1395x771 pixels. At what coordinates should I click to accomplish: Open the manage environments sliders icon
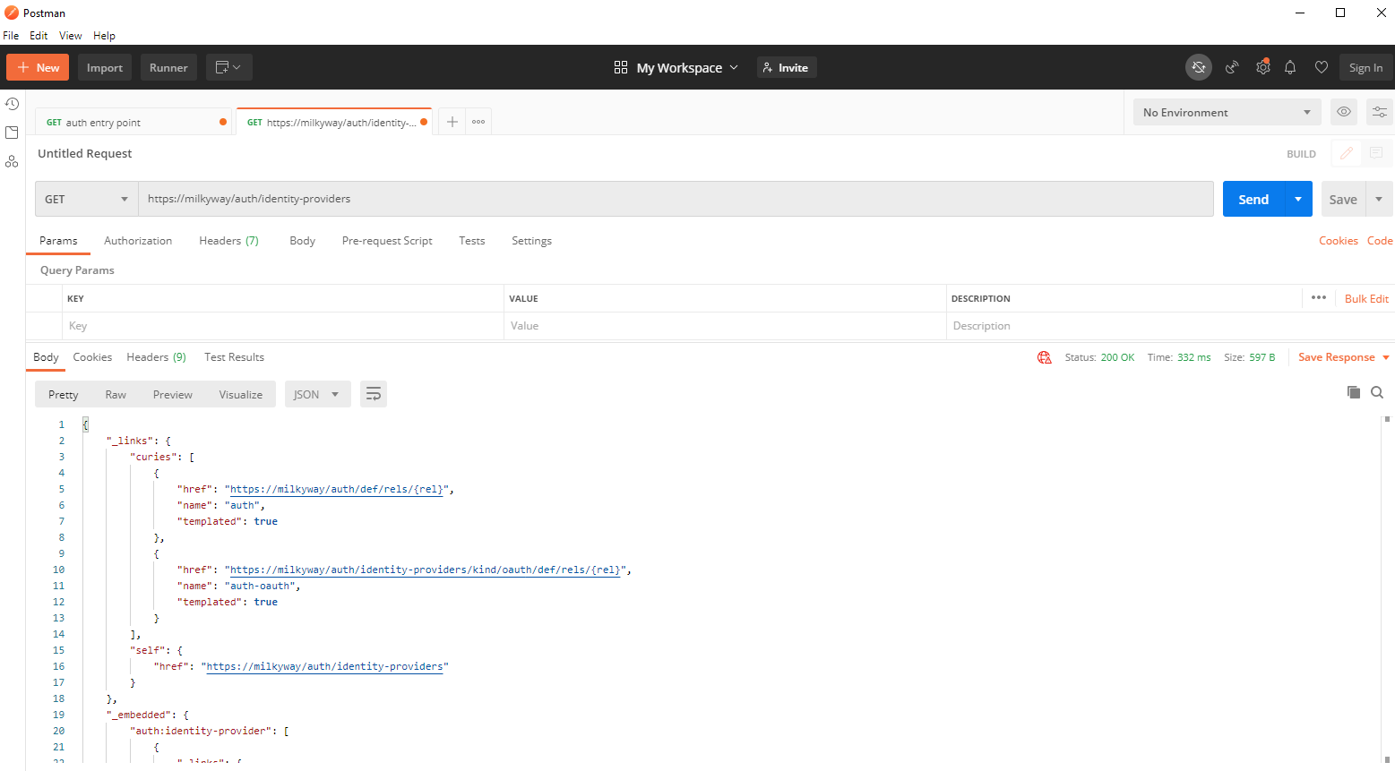pos(1380,112)
